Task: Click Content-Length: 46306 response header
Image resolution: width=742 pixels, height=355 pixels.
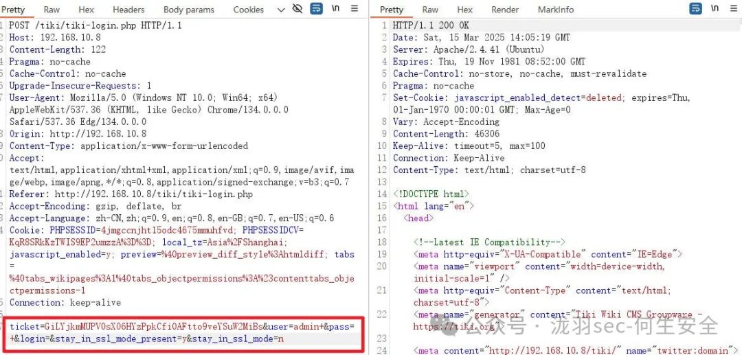Action: click(446, 134)
